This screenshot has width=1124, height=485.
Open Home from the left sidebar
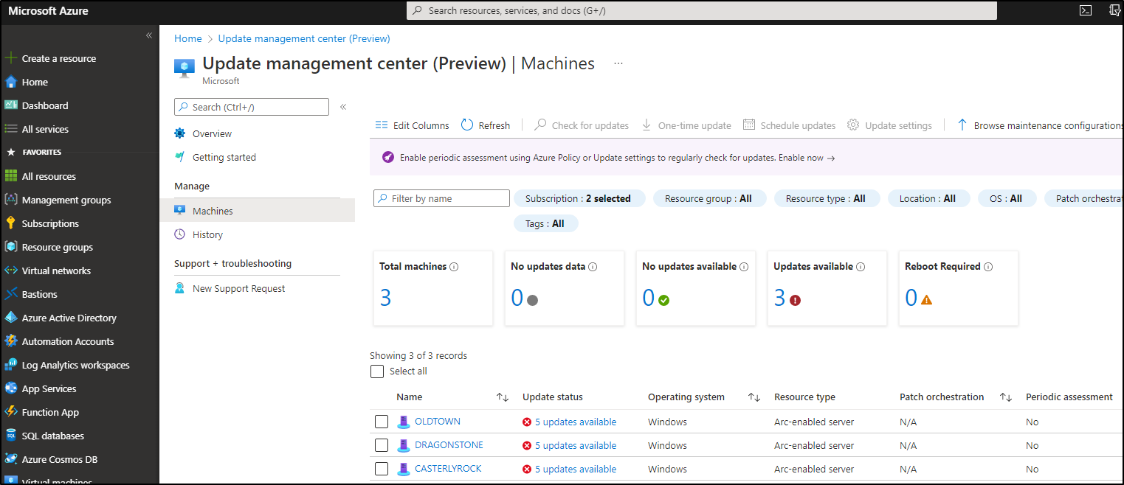(35, 82)
